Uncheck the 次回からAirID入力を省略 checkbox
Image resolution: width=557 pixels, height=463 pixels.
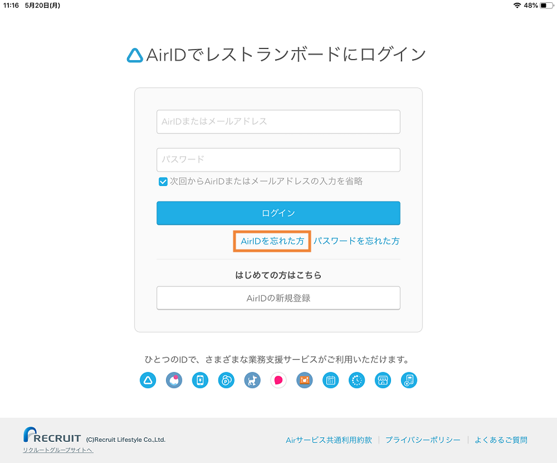pyautogui.click(x=163, y=182)
